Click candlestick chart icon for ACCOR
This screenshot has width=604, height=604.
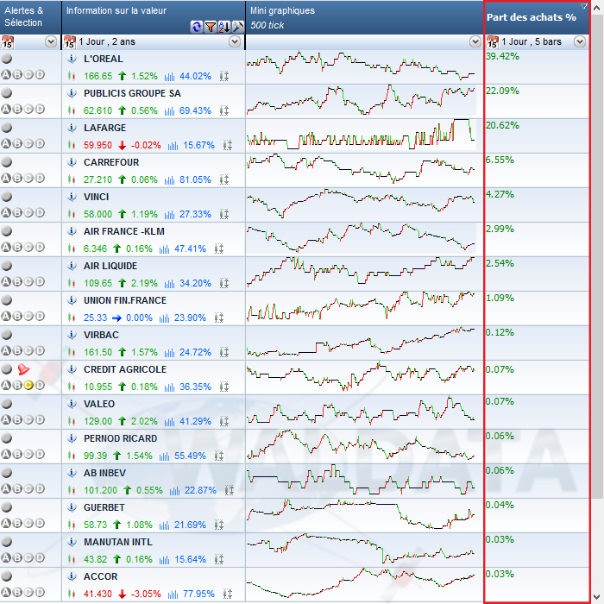tap(72, 594)
